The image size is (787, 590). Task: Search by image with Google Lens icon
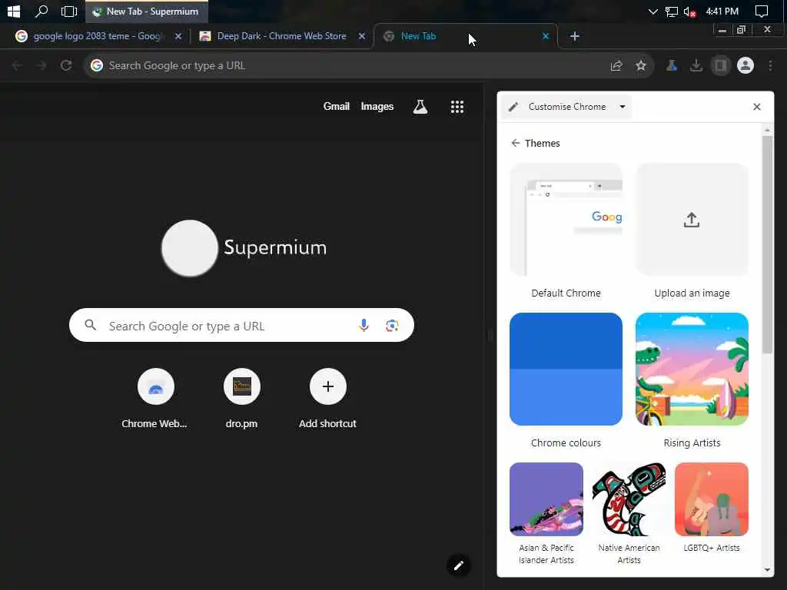[x=392, y=326]
